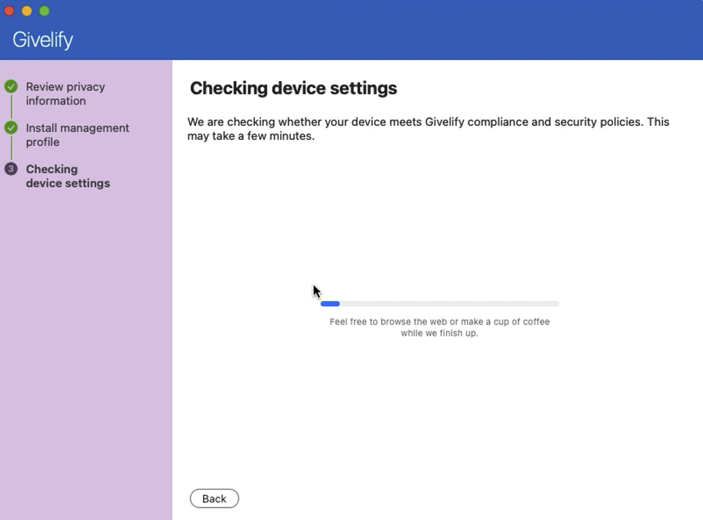Click the empty purple sidebar area below the steps
Screen dimensions: 703x520
86,346
